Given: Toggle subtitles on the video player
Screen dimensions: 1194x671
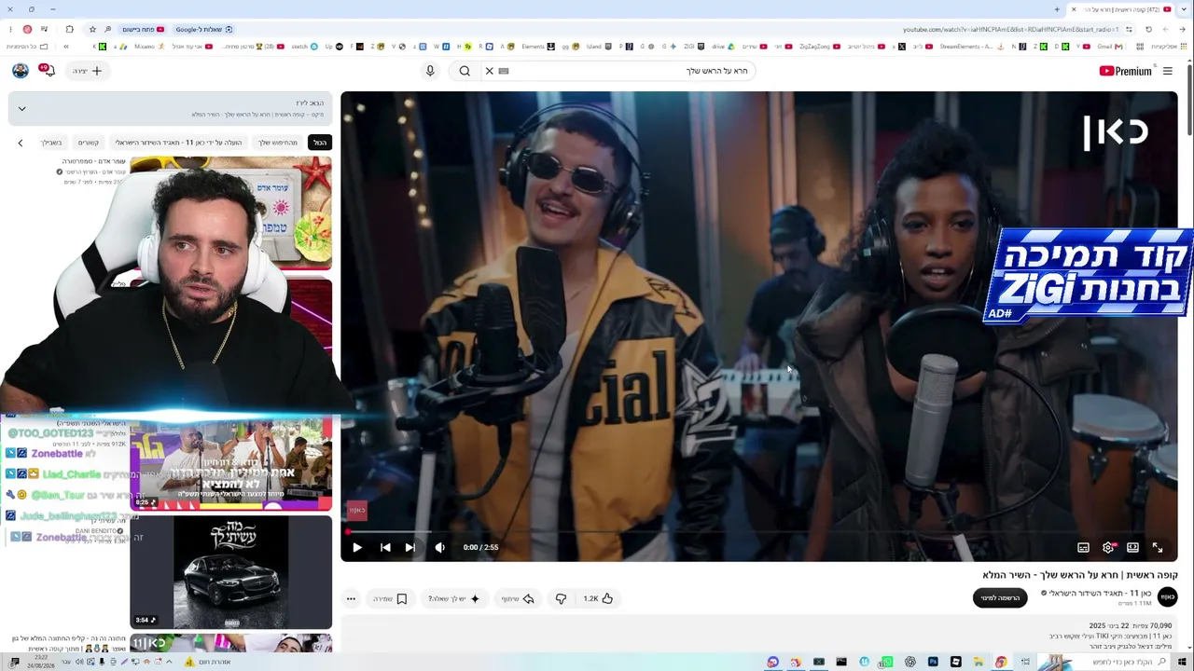Looking at the screenshot, I should tap(1083, 548).
